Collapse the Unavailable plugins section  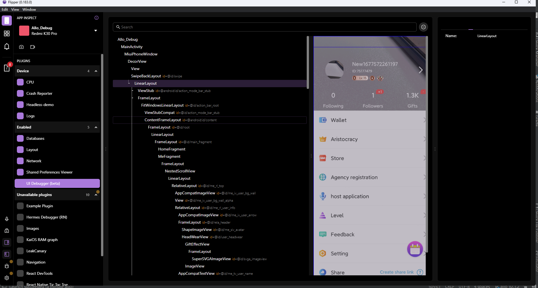[96, 195]
